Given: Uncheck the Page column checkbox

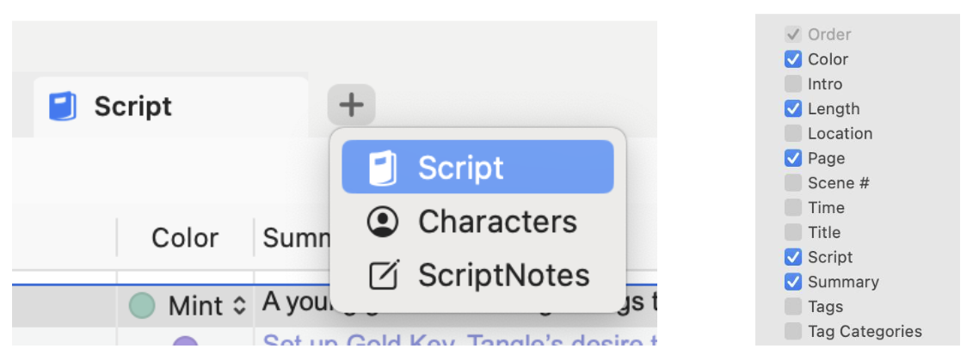Looking at the screenshot, I should click(x=793, y=158).
